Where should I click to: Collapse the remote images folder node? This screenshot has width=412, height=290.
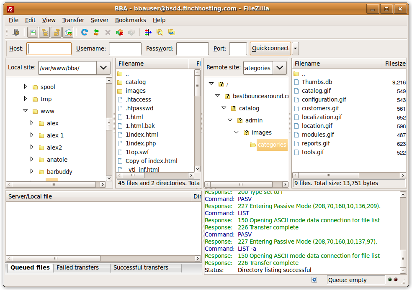point(236,132)
